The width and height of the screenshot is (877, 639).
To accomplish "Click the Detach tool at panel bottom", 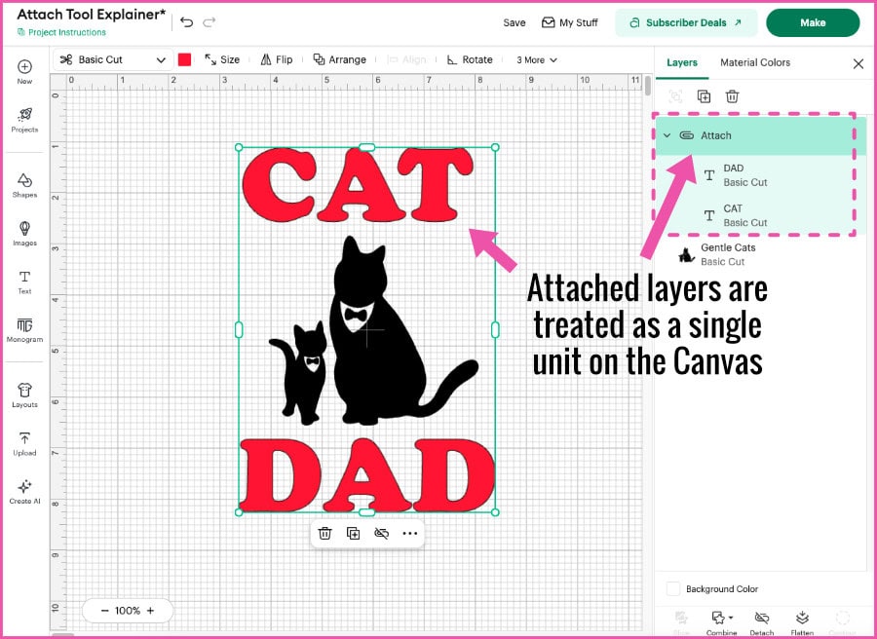I will click(761, 623).
